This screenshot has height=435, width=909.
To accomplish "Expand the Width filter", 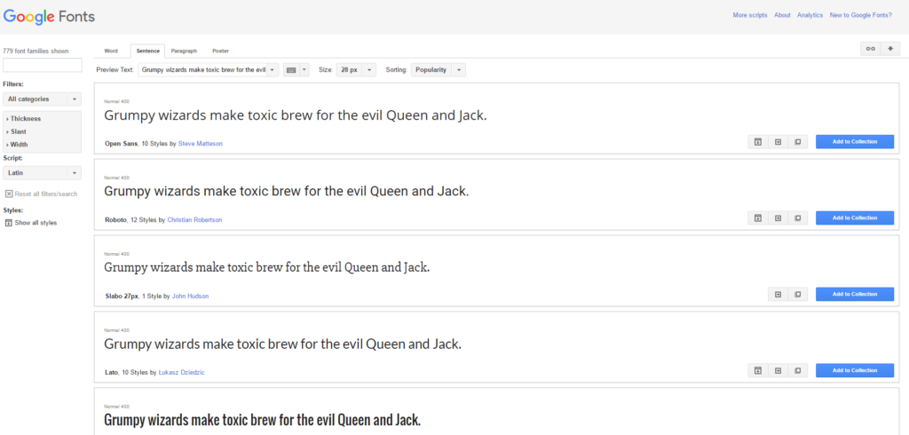I will (x=19, y=145).
